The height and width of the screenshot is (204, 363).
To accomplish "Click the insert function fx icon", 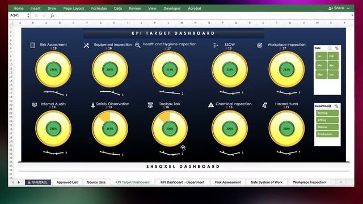I will pos(52,15).
